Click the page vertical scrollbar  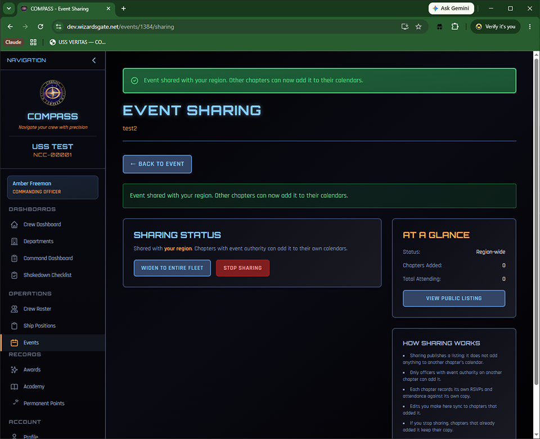pos(536,221)
